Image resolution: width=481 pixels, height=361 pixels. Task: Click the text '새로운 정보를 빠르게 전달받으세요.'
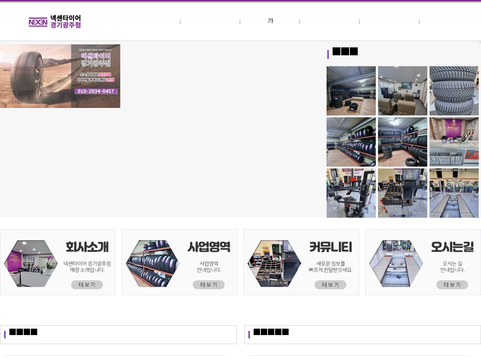(331, 267)
